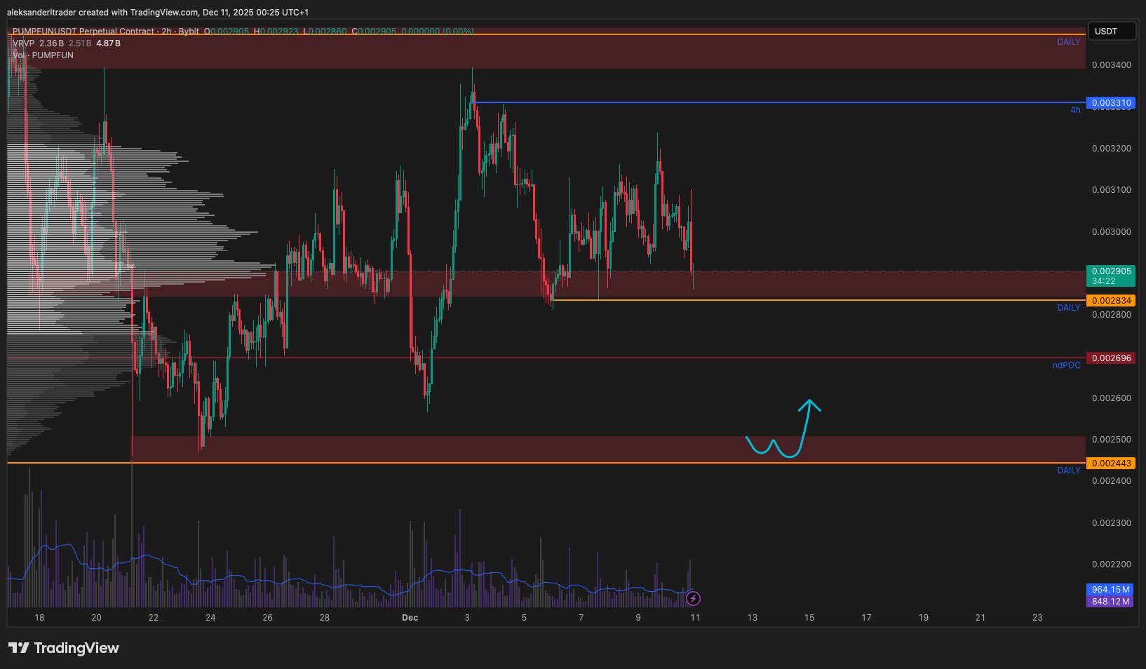Click the 18 date on the time axis

39,618
